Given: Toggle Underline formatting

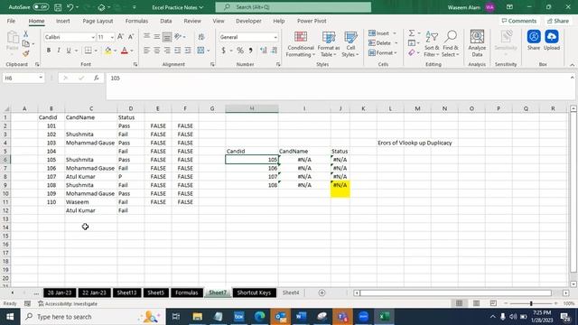Looking at the screenshot, I should point(69,51).
